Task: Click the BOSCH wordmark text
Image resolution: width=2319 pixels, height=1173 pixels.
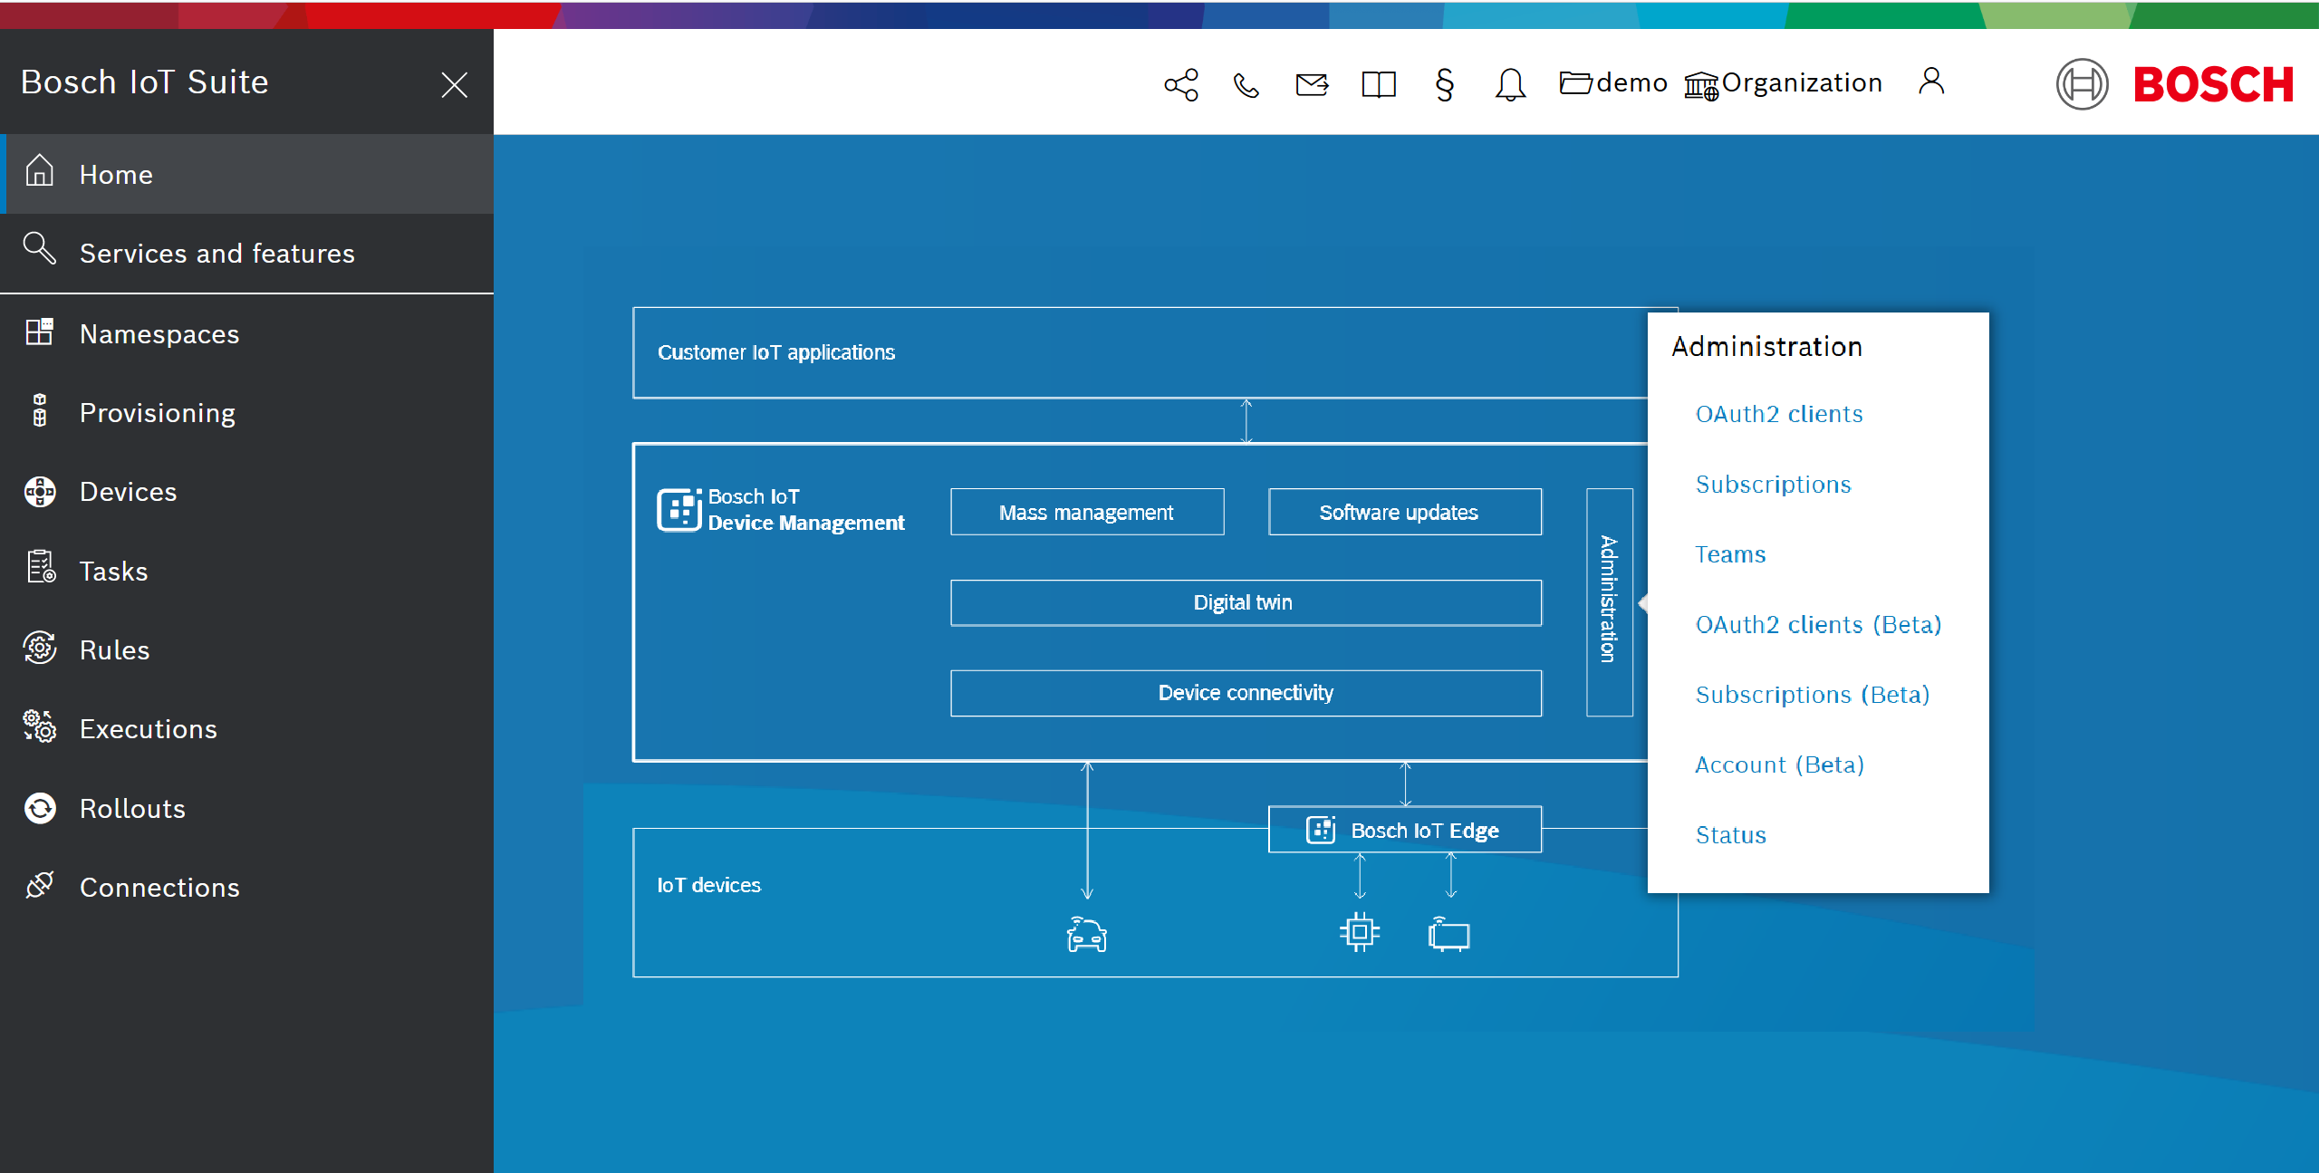Action: coord(2213,85)
